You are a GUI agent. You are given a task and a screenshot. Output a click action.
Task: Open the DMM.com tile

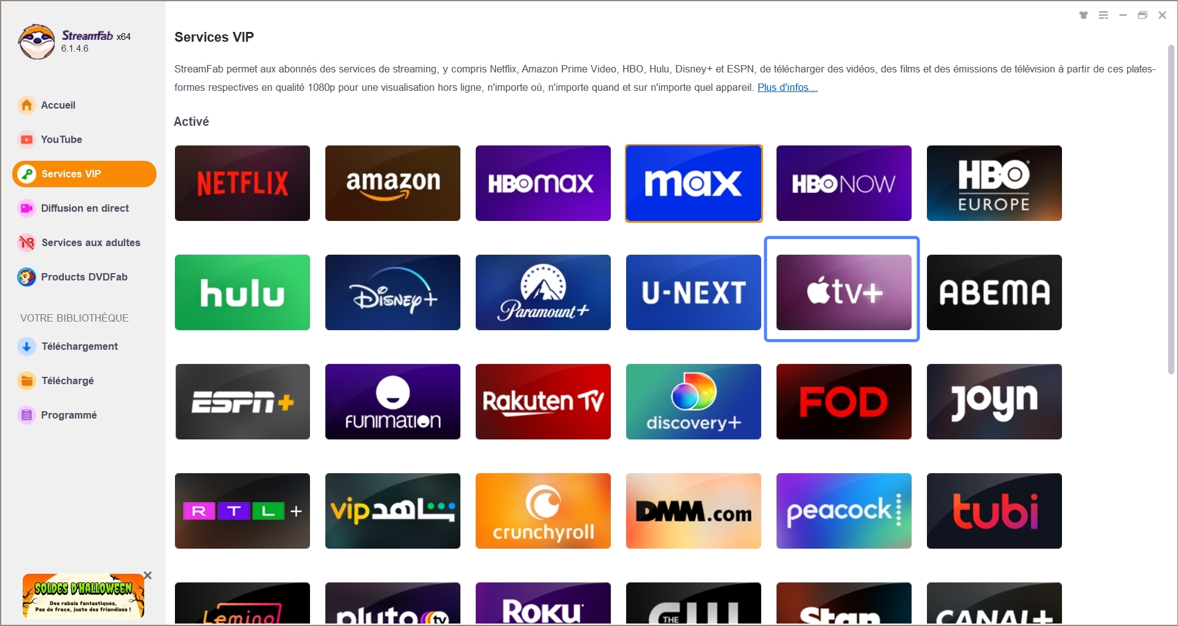click(x=693, y=511)
